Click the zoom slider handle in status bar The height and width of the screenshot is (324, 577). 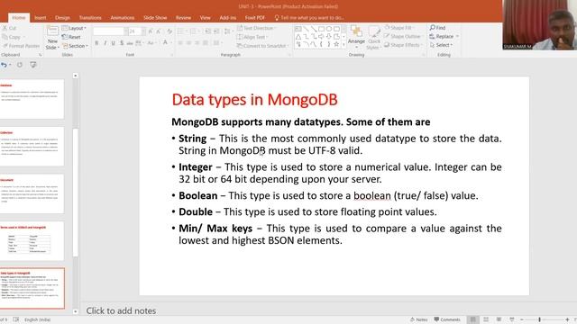(x=539, y=319)
